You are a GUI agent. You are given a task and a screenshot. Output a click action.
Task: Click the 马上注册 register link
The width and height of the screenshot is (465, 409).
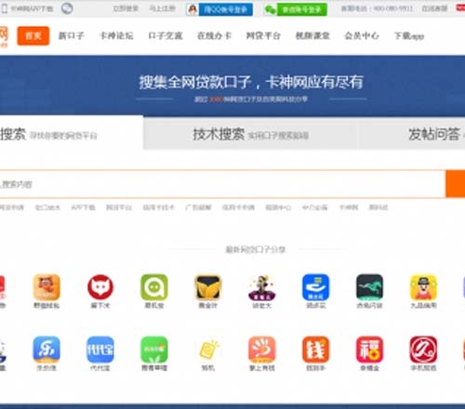(162, 8)
